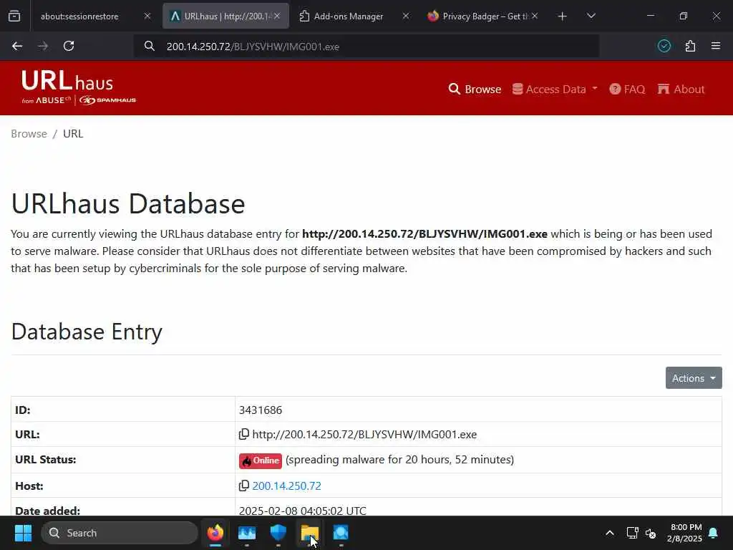The width and height of the screenshot is (733, 550).
Task: Click the URLhaus Database heading
Action: coord(128,203)
